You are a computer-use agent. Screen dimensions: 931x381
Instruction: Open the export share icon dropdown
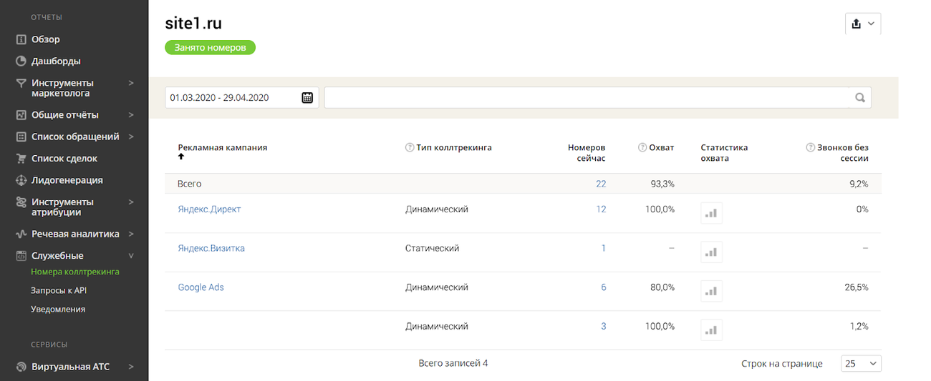(863, 24)
